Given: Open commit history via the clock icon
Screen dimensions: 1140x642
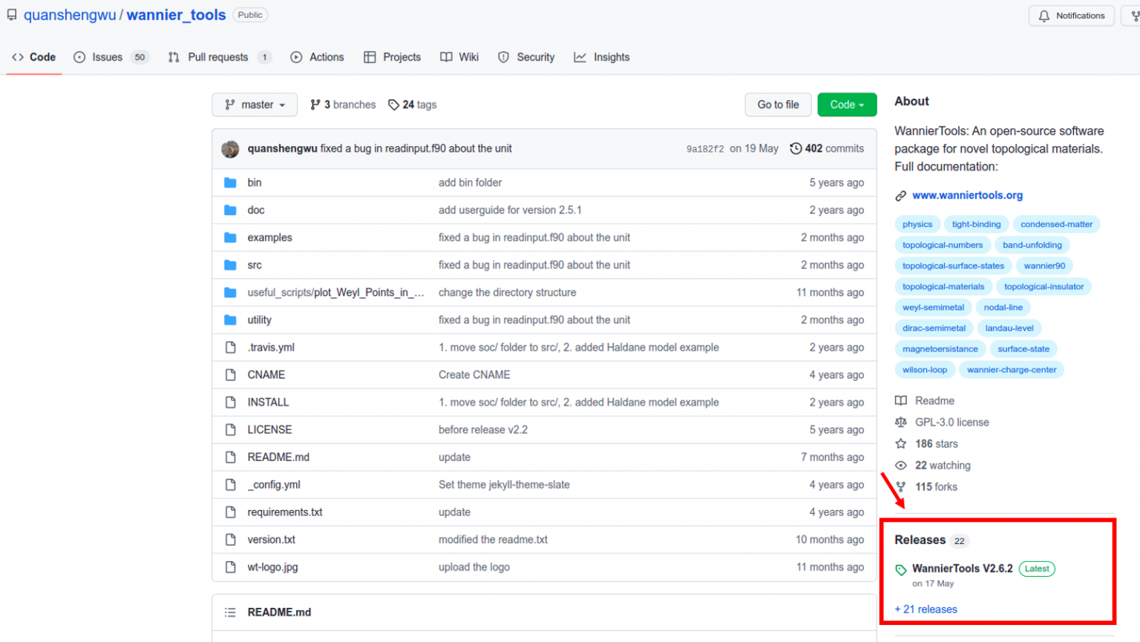Looking at the screenshot, I should click(796, 148).
